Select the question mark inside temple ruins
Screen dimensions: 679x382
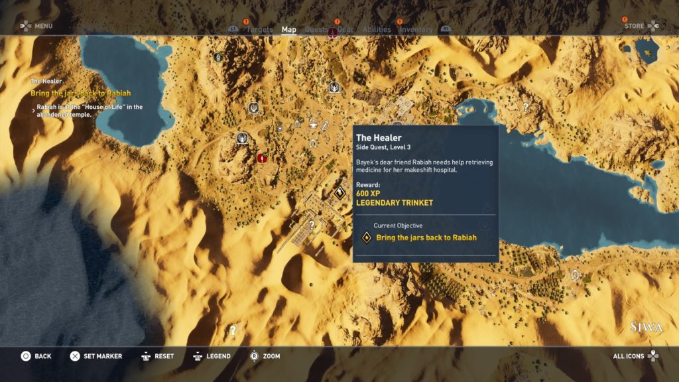point(312,224)
